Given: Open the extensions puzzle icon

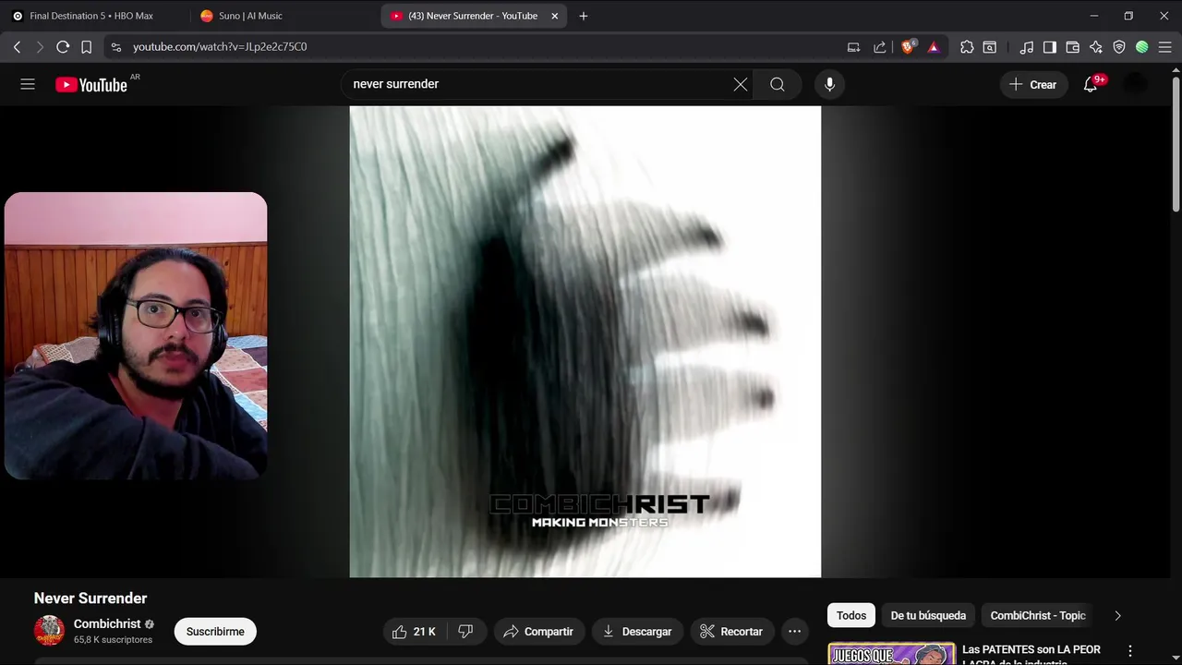Looking at the screenshot, I should pyautogui.click(x=967, y=46).
